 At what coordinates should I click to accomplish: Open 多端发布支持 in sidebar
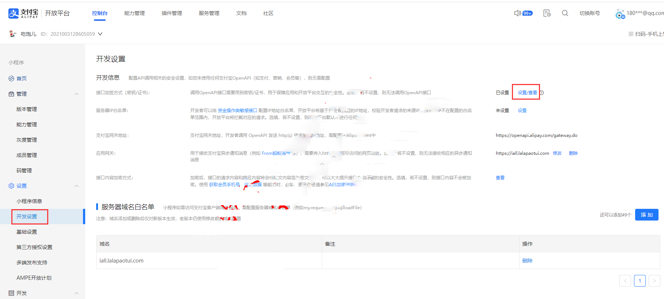click(x=32, y=262)
